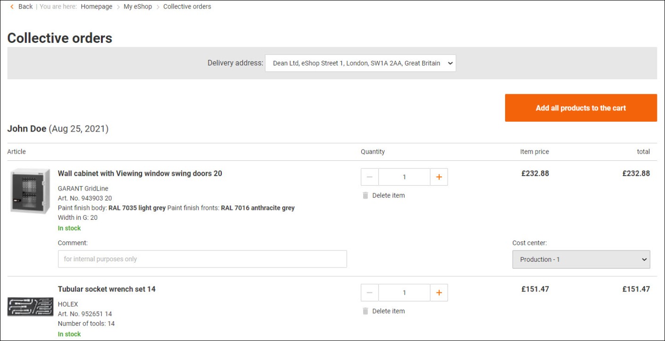Click the wall cabinet product thumbnail
The height and width of the screenshot is (341, 665).
pos(30,191)
